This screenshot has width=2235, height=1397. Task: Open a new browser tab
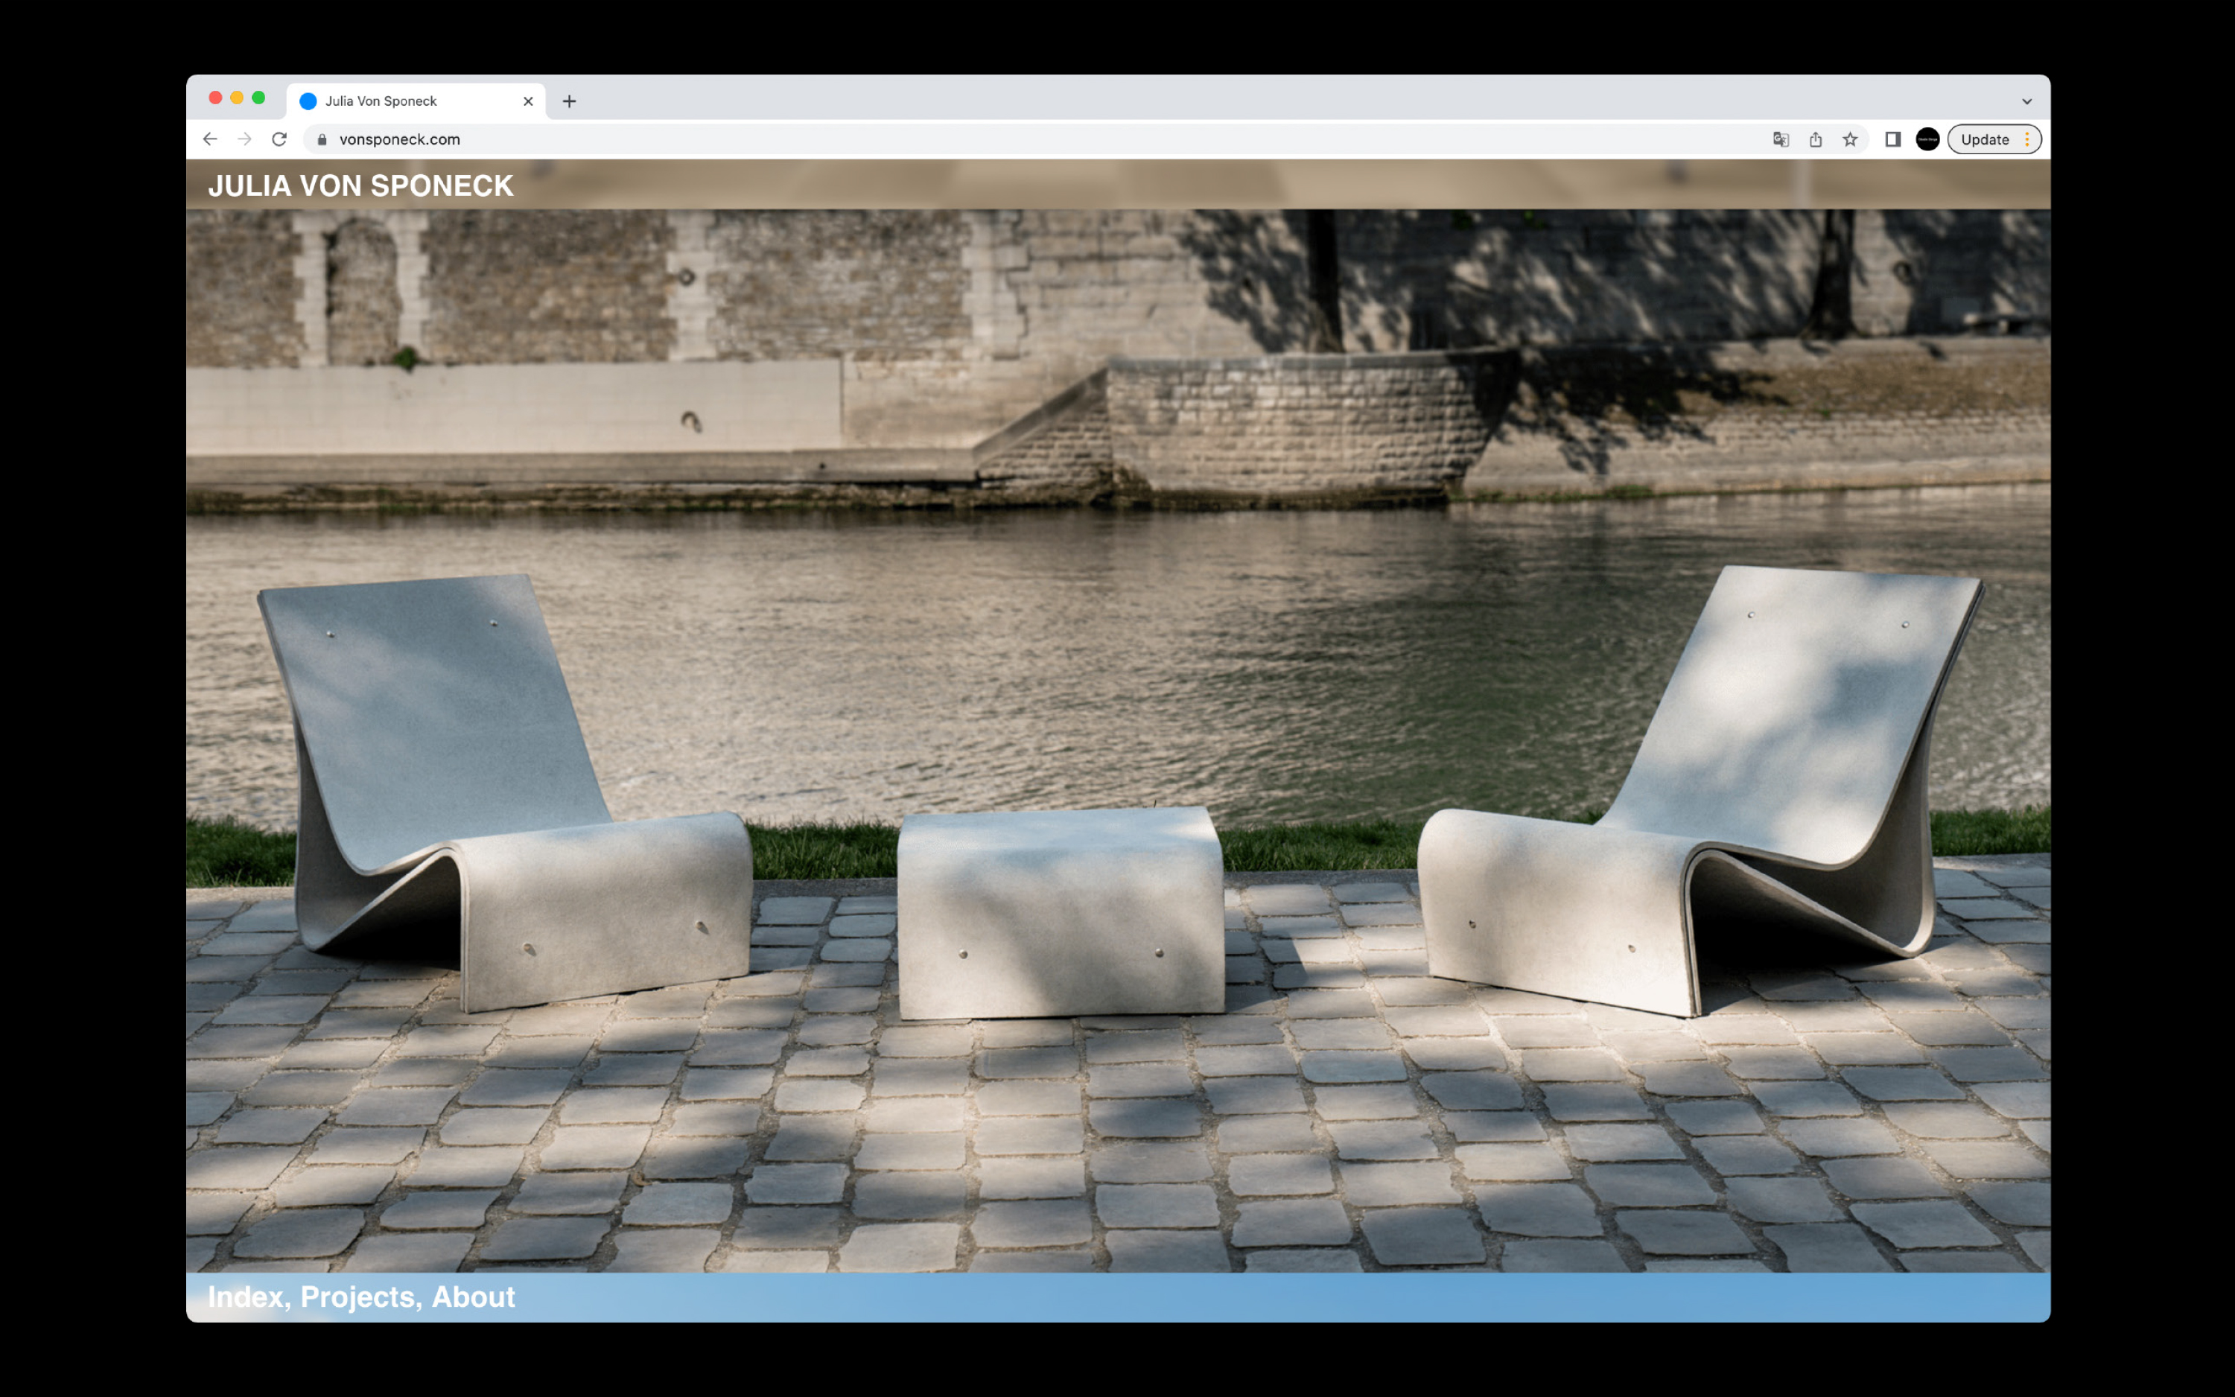(x=569, y=101)
